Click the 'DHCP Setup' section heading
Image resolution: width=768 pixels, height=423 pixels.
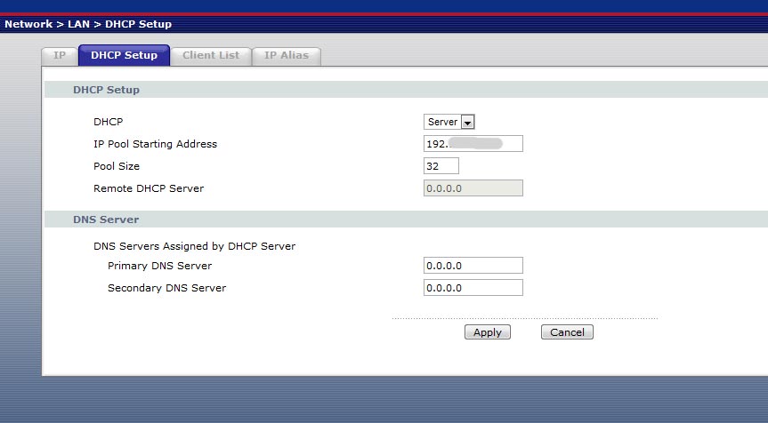(x=106, y=90)
